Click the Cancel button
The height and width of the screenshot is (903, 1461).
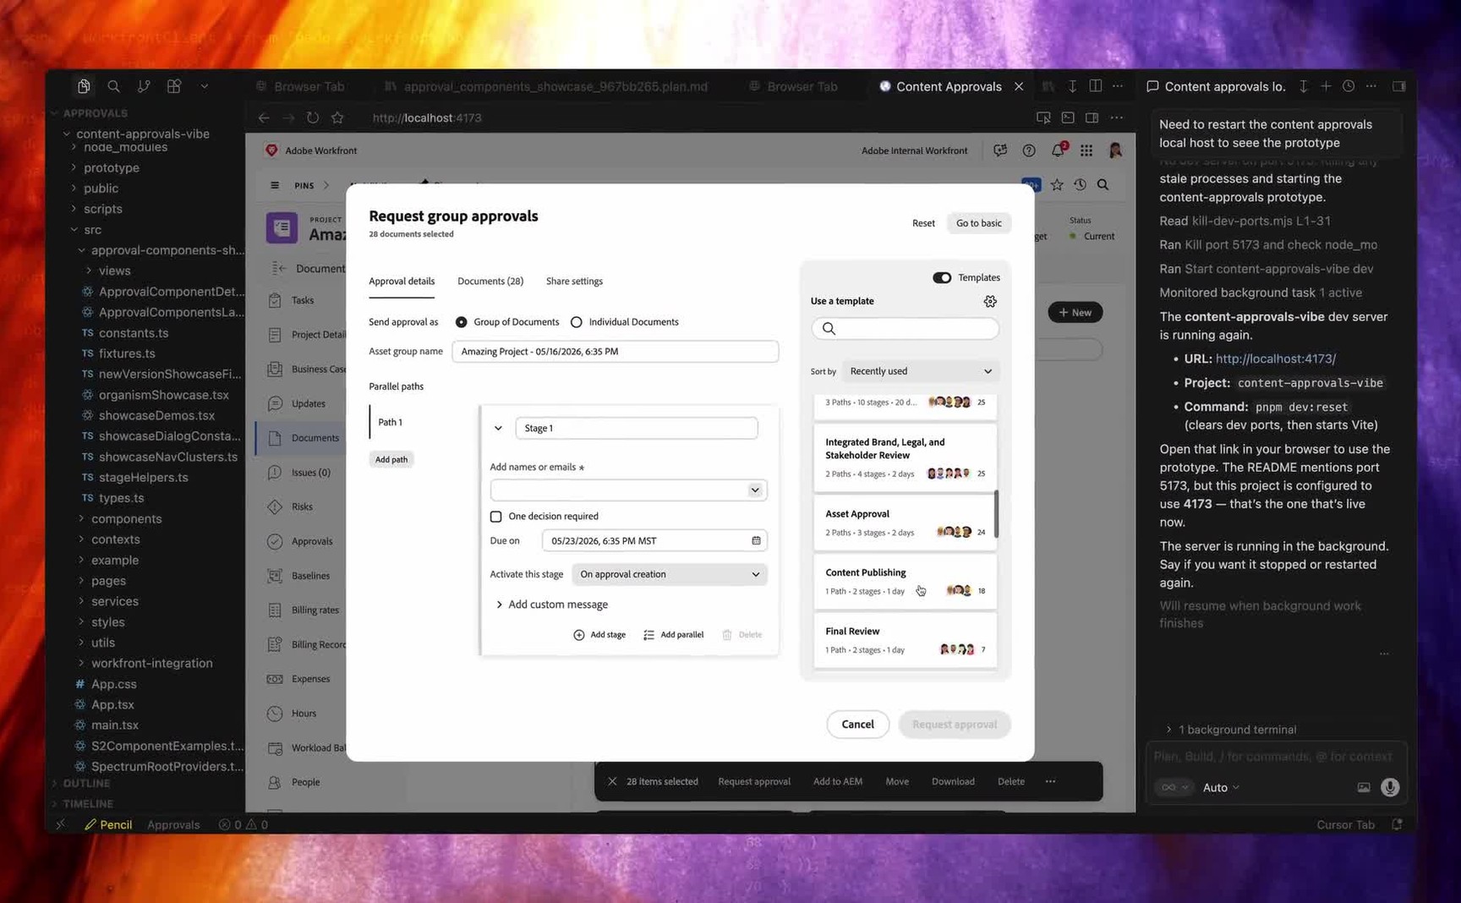[857, 725]
